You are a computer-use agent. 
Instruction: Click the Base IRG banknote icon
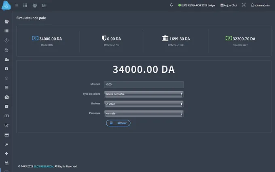tap(35, 38)
